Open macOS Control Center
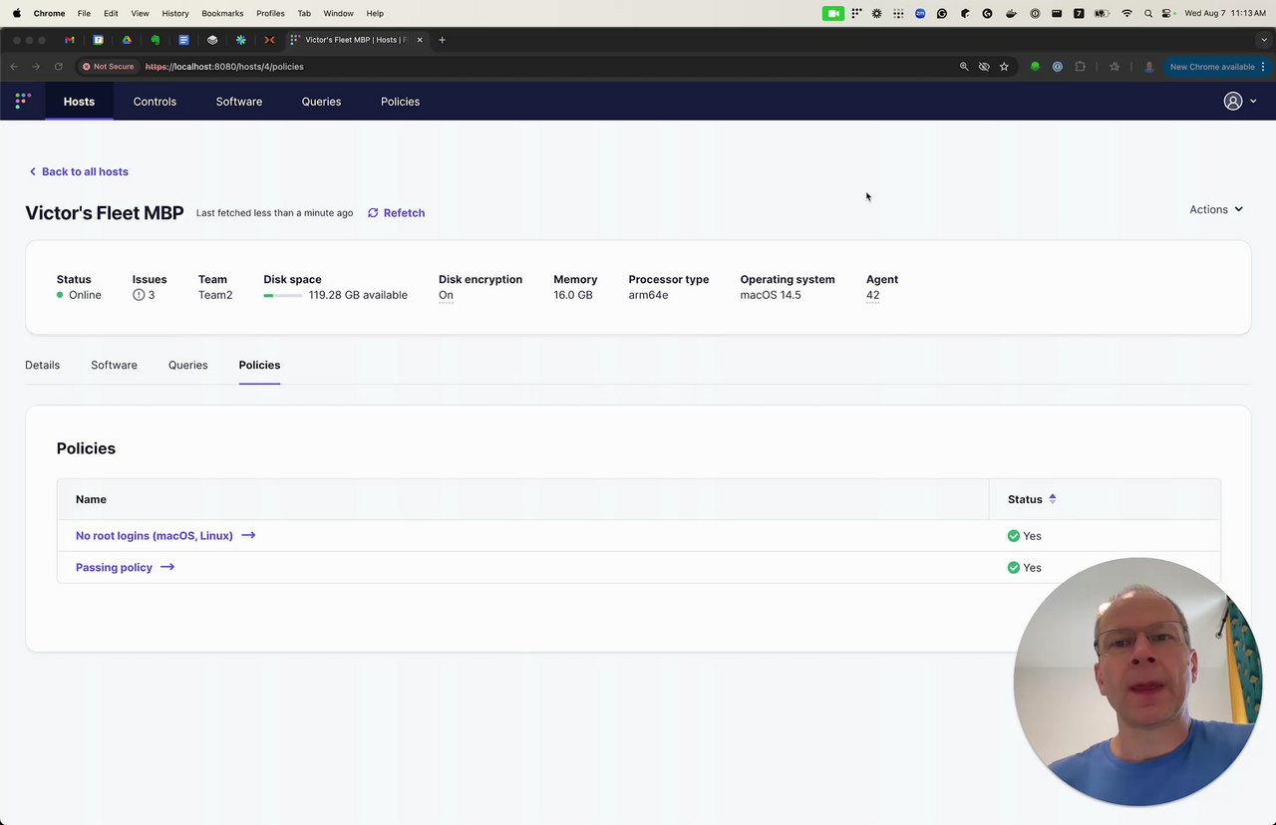Image resolution: width=1276 pixels, height=825 pixels. [1167, 13]
